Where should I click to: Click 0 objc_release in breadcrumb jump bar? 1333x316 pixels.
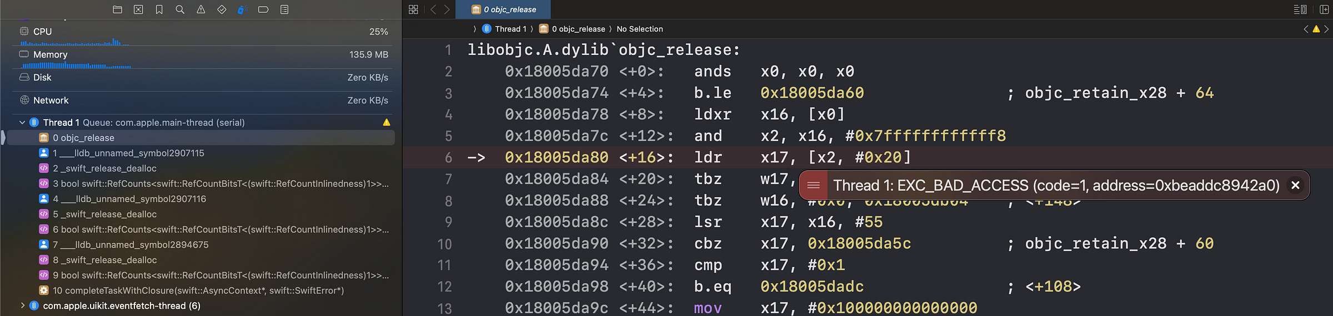click(572, 29)
